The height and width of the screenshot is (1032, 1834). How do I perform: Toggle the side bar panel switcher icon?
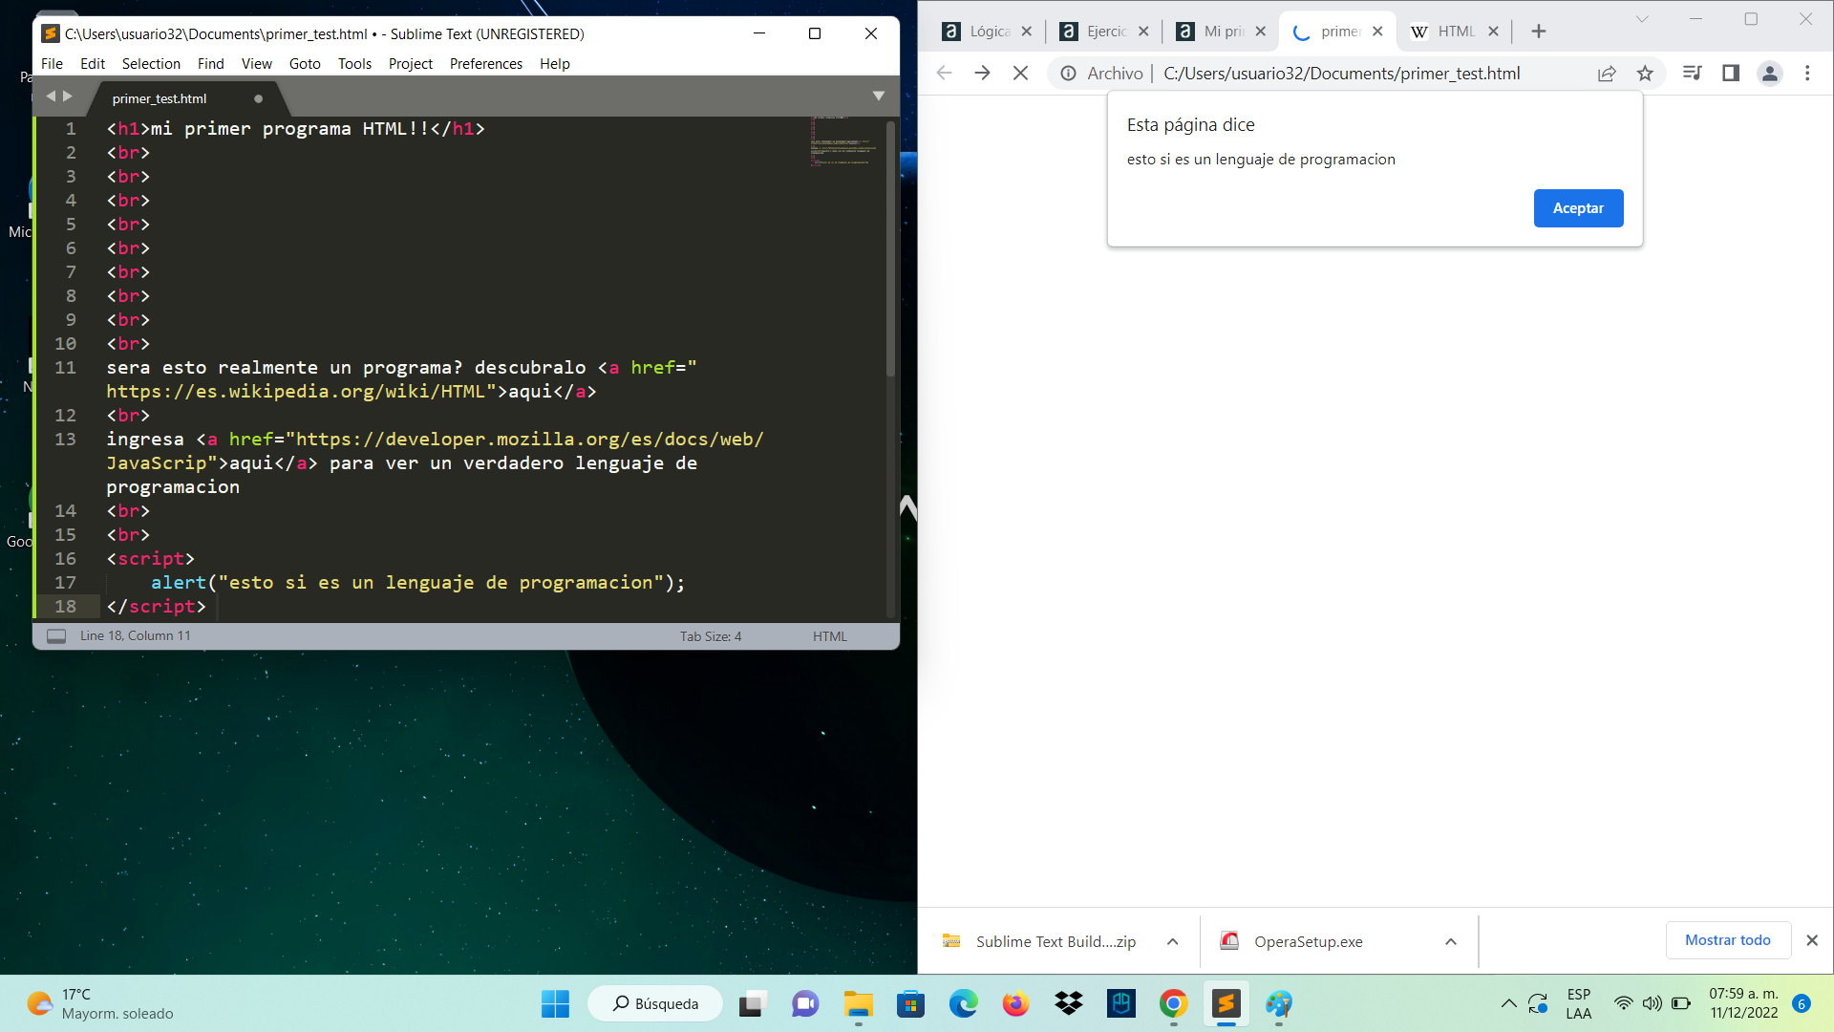click(56, 636)
